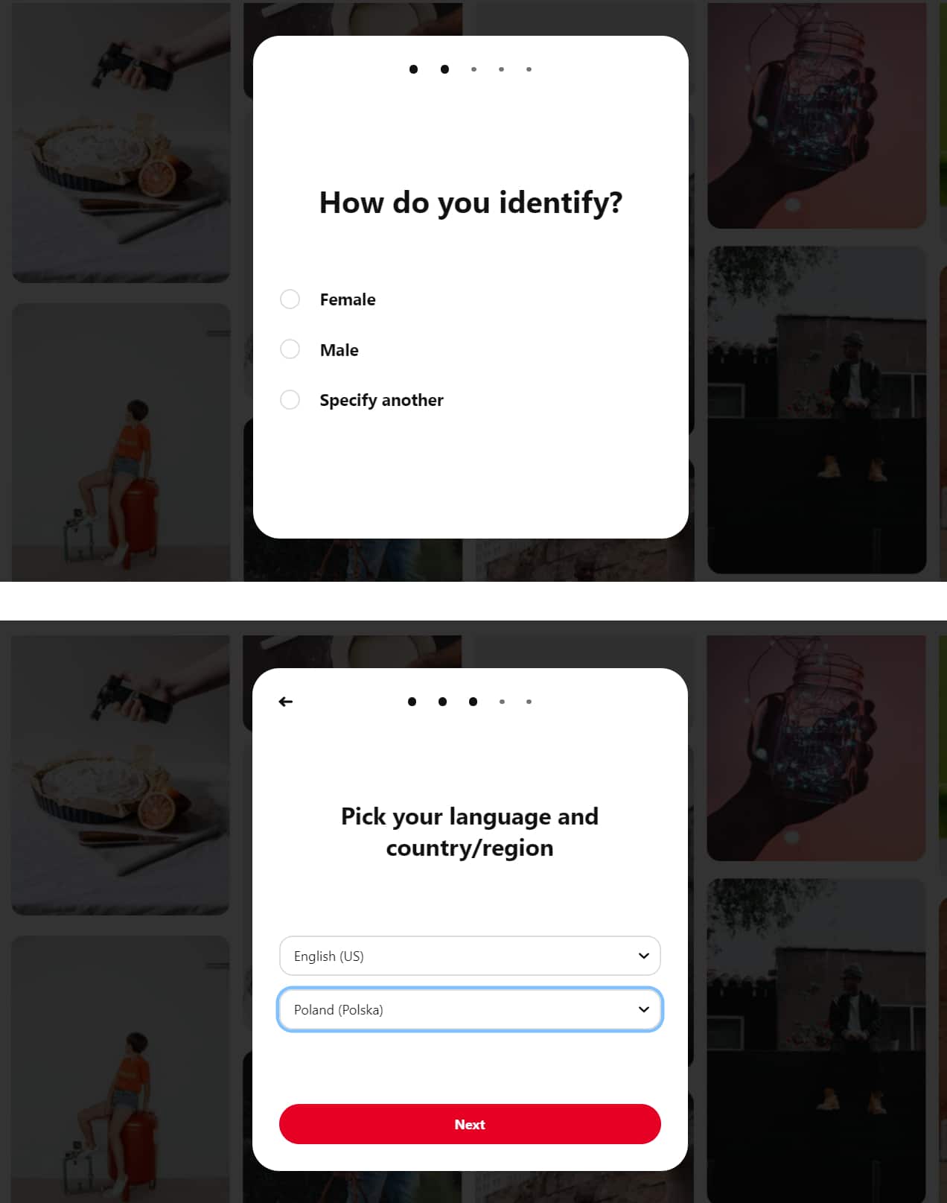Click the chevron on the language selector
The width and height of the screenshot is (947, 1203).
pyautogui.click(x=644, y=956)
